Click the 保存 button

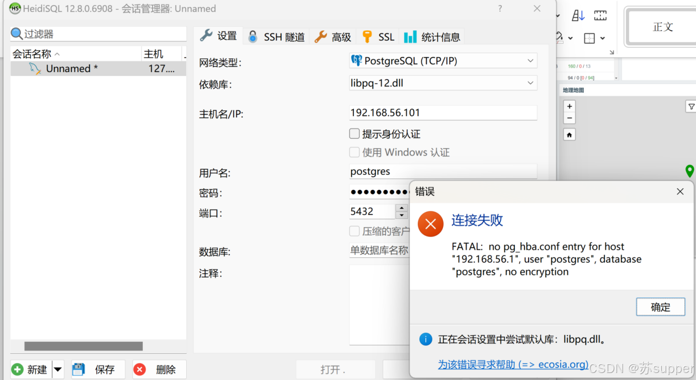98,369
